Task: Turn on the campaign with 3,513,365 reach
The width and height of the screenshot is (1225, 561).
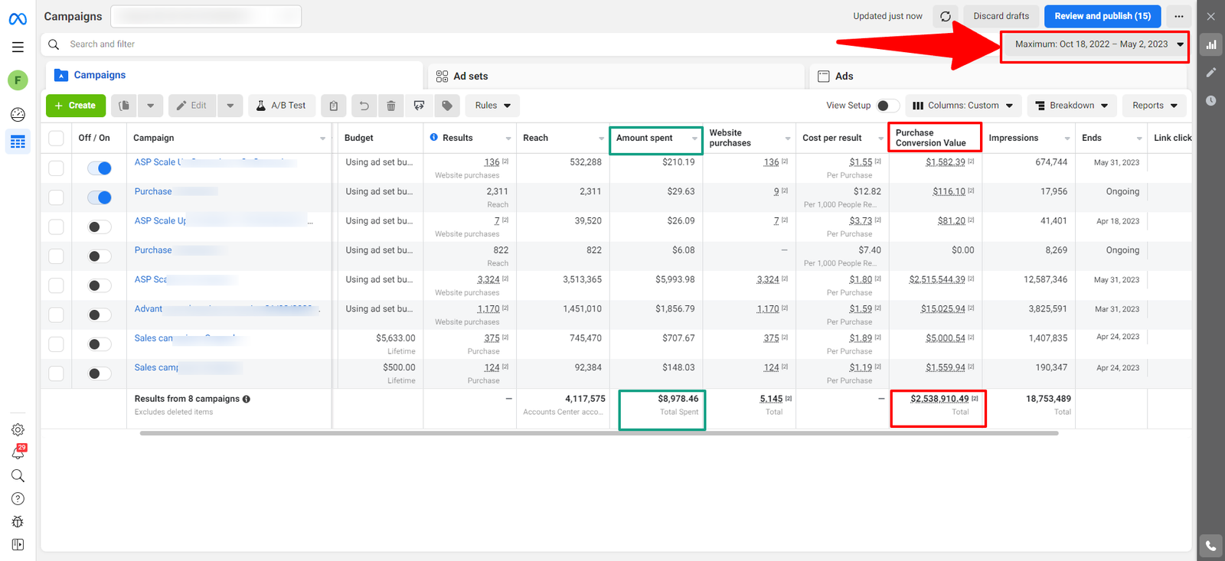Action: pyautogui.click(x=100, y=285)
